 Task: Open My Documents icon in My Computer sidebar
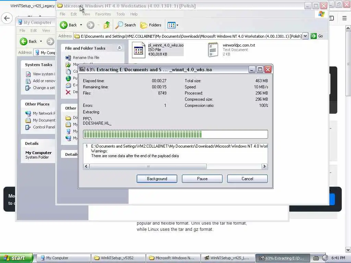pyautogui.click(x=28, y=120)
